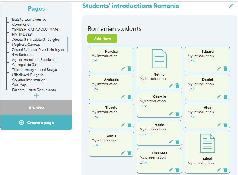Image resolution: width=238 pixels, height=175 pixels.
Task: Click the move arrows icon below pages list
Action: (x=36, y=95)
